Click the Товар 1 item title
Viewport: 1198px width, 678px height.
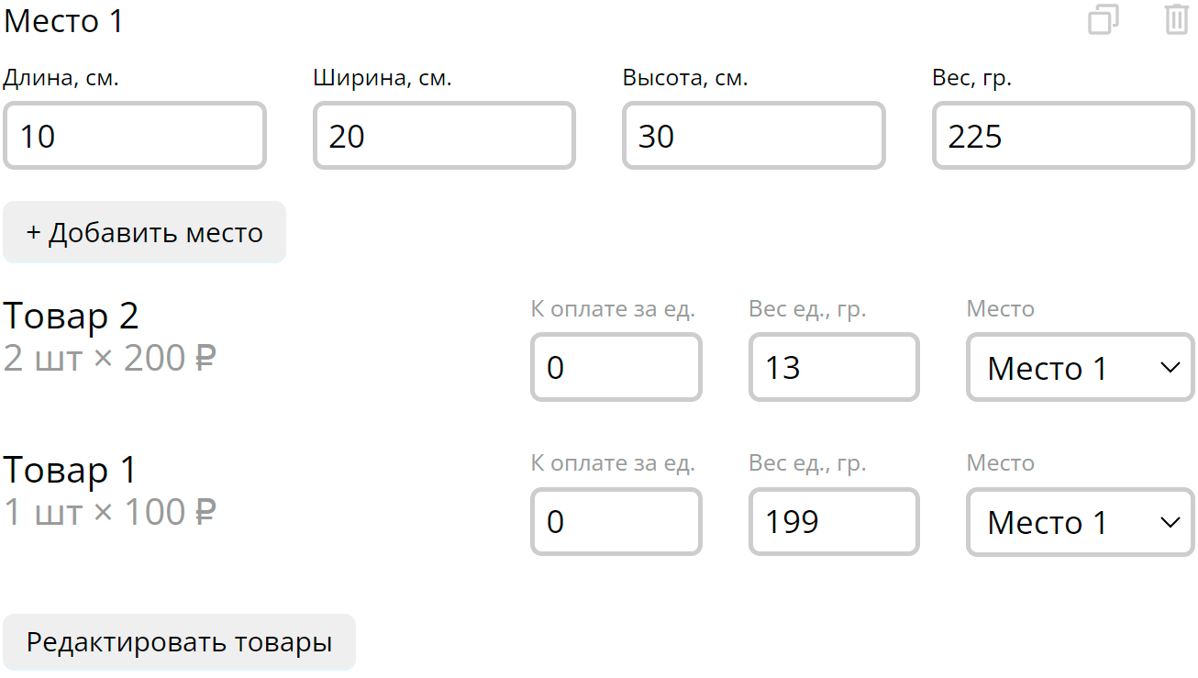click(71, 470)
